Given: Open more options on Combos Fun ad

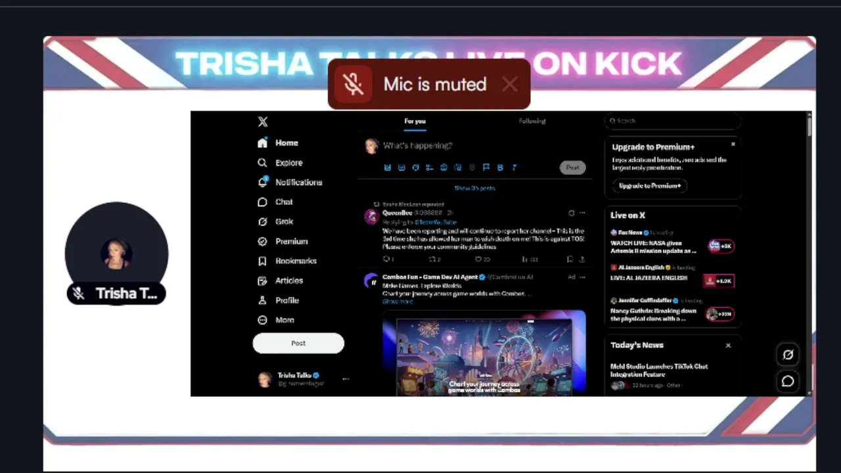Looking at the screenshot, I should (x=582, y=277).
